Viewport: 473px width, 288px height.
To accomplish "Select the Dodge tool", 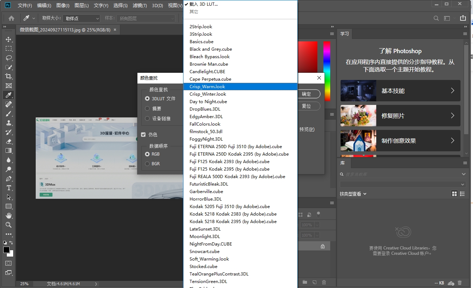I will click(x=9, y=169).
